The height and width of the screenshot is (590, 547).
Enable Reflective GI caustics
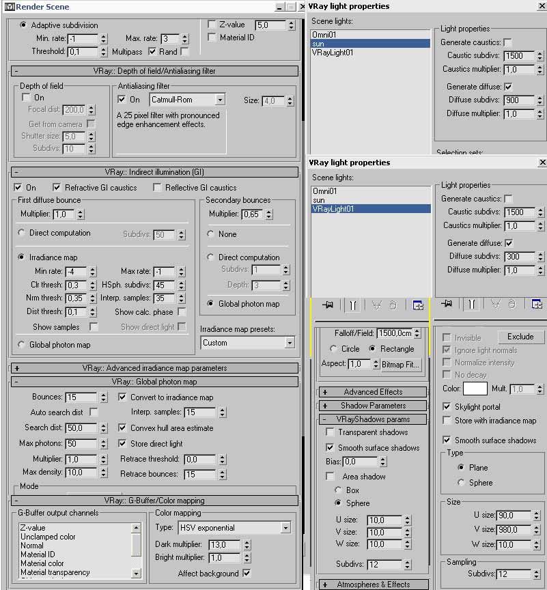[157, 187]
